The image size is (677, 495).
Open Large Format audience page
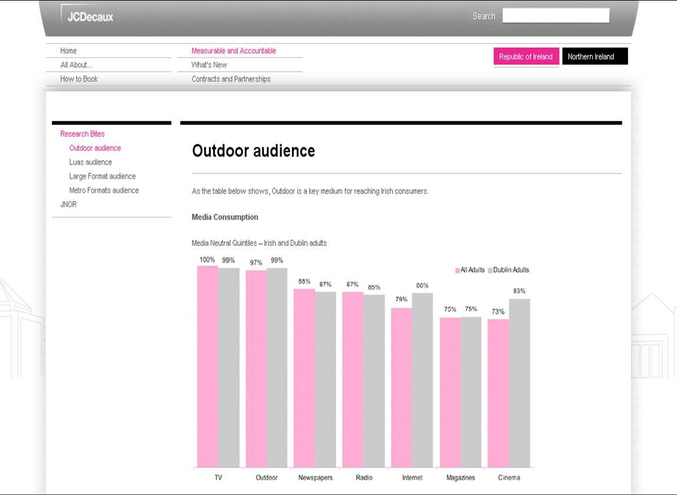[102, 176]
